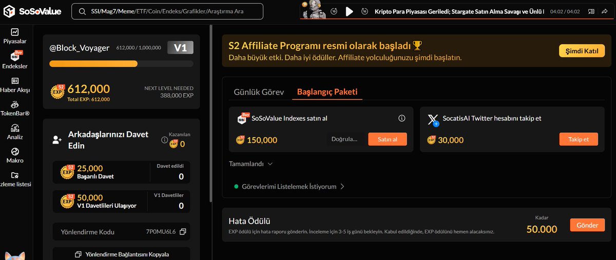This screenshot has width=616, height=260.
Task: Submit a bug report with Gönder
Action: click(587, 225)
